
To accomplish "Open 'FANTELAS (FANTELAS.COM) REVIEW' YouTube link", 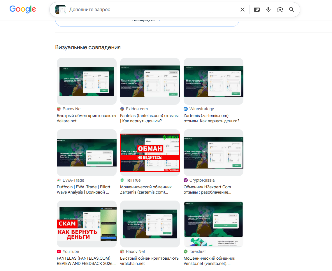I will point(87,261).
